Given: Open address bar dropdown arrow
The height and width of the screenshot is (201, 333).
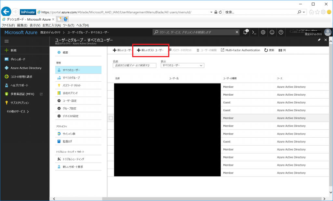Looking at the screenshot, I should [x=211, y=12].
